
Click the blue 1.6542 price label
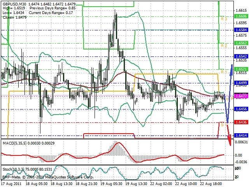pos(241,56)
